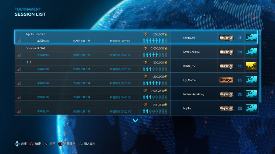Select Fry_Mazda host name
275x154 pixels.
click(x=189, y=80)
